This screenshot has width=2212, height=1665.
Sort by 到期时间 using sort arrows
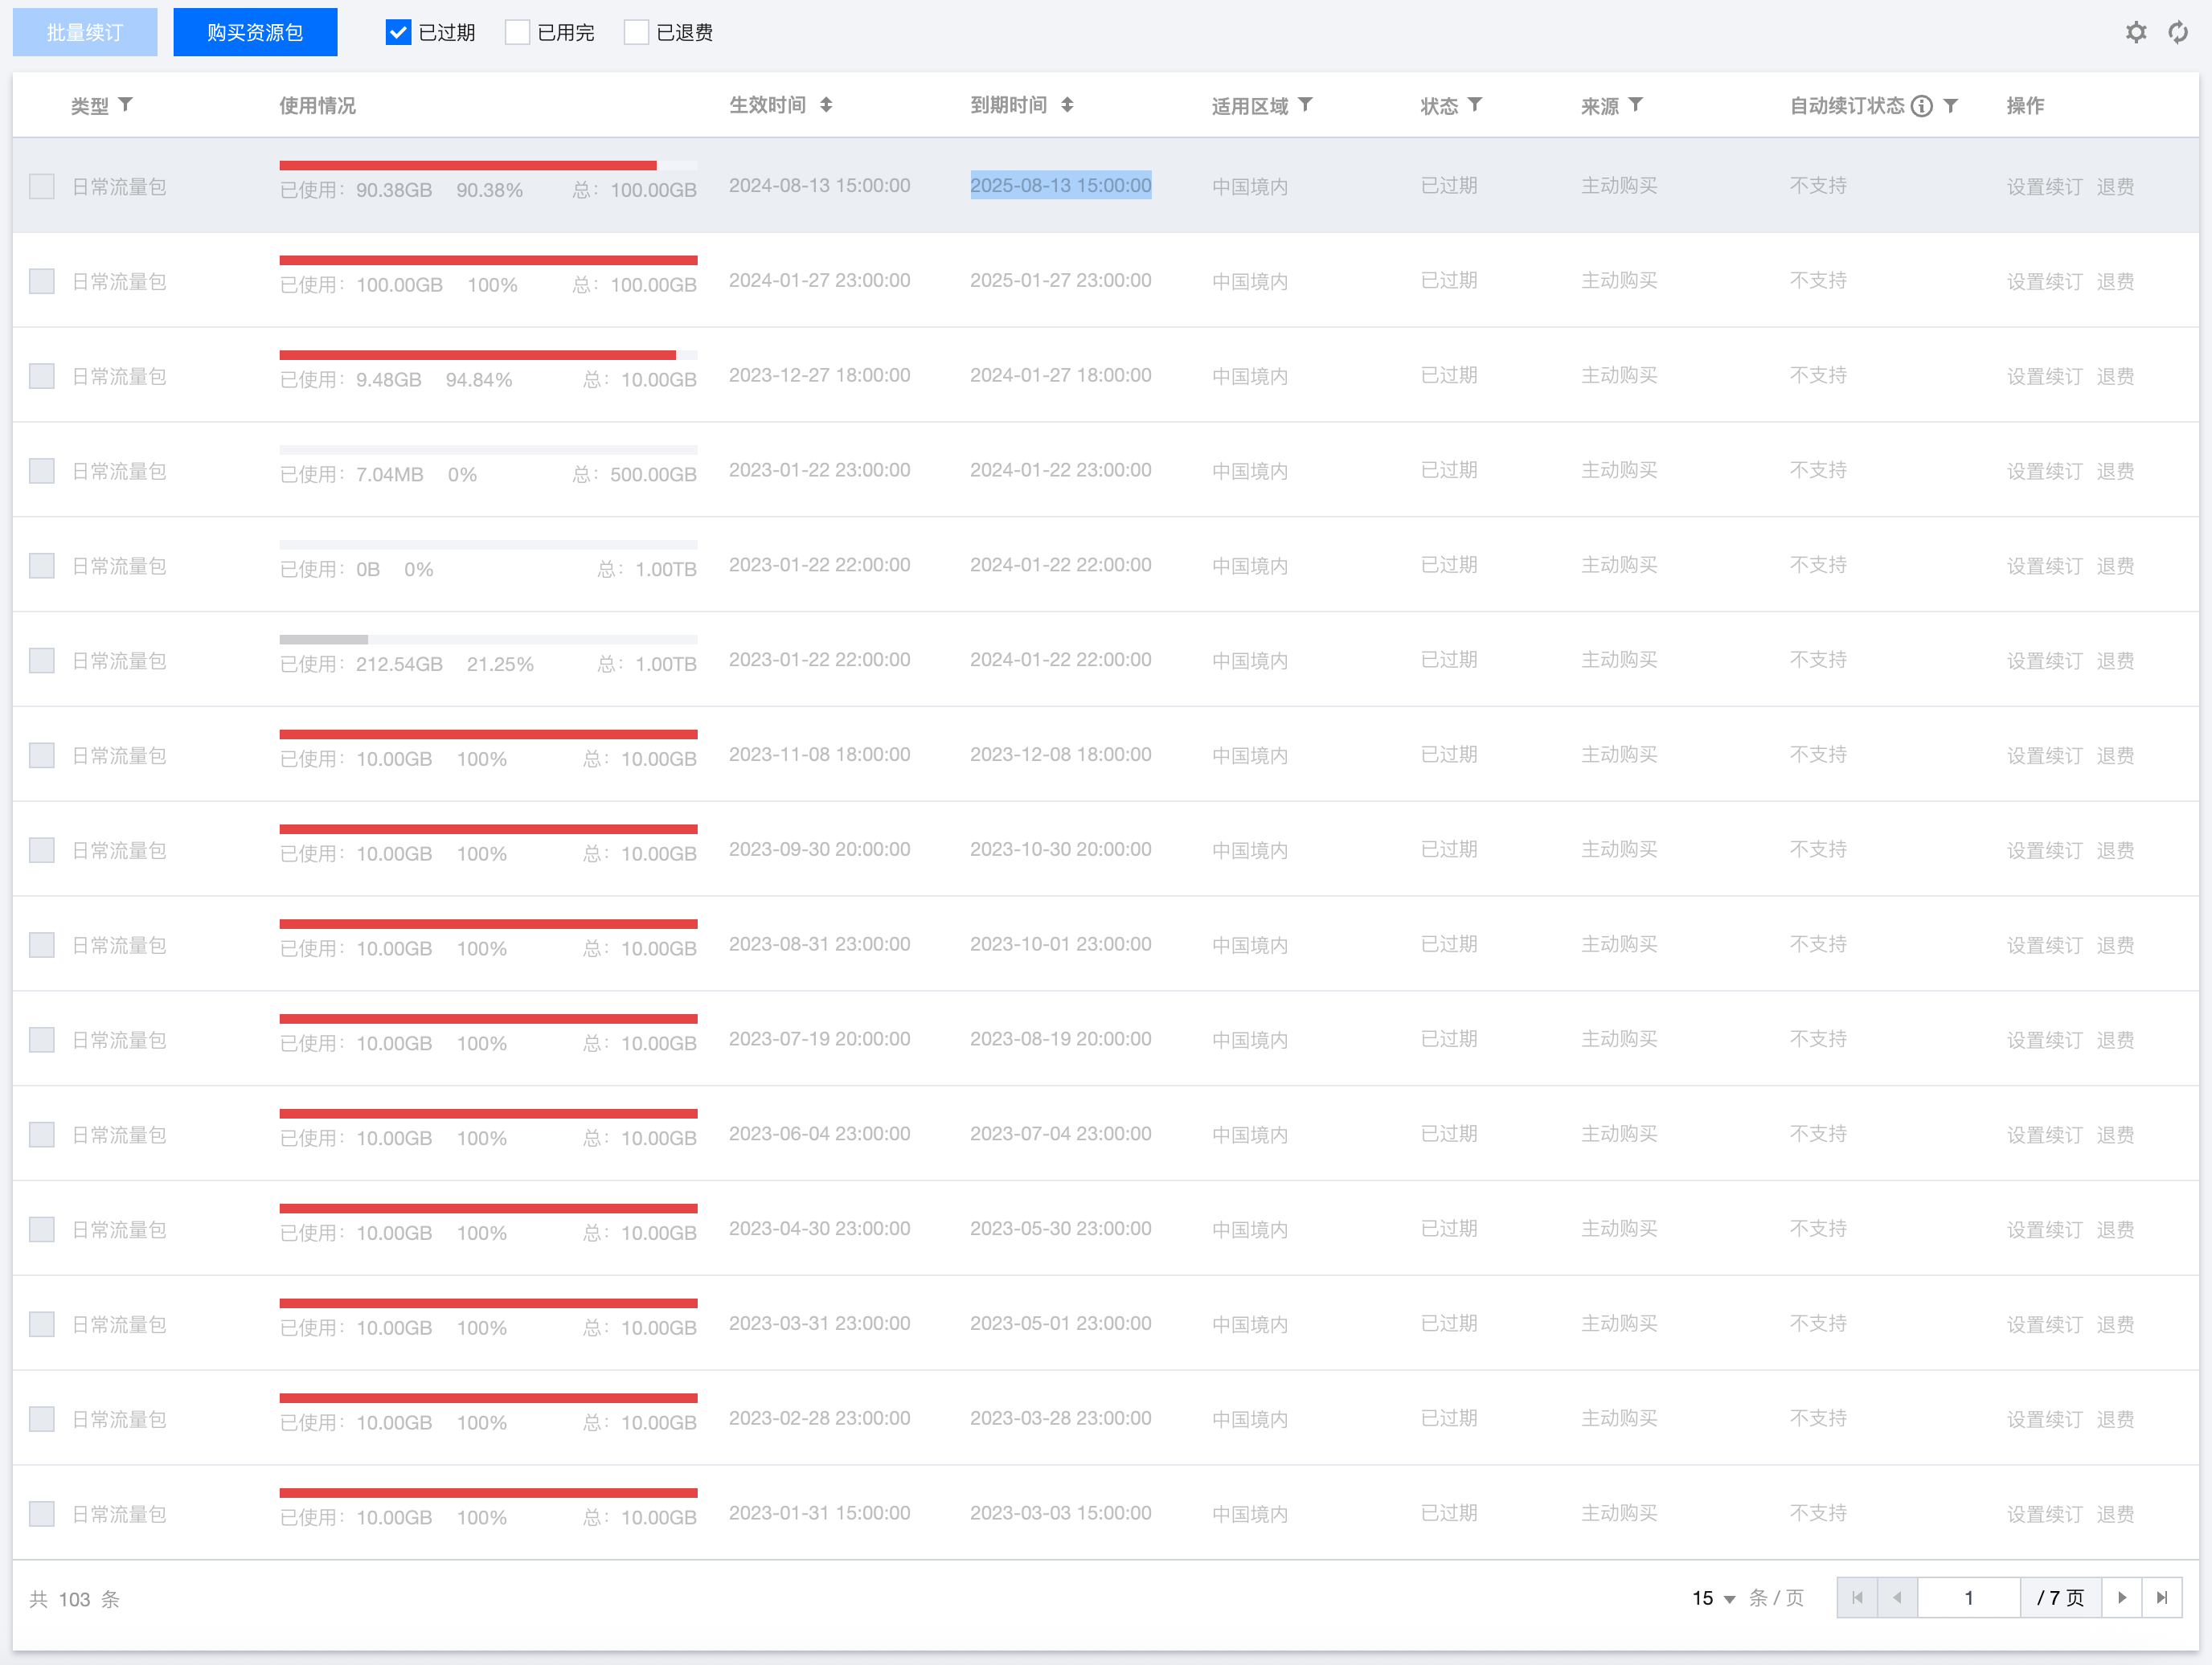tap(1067, 104)
